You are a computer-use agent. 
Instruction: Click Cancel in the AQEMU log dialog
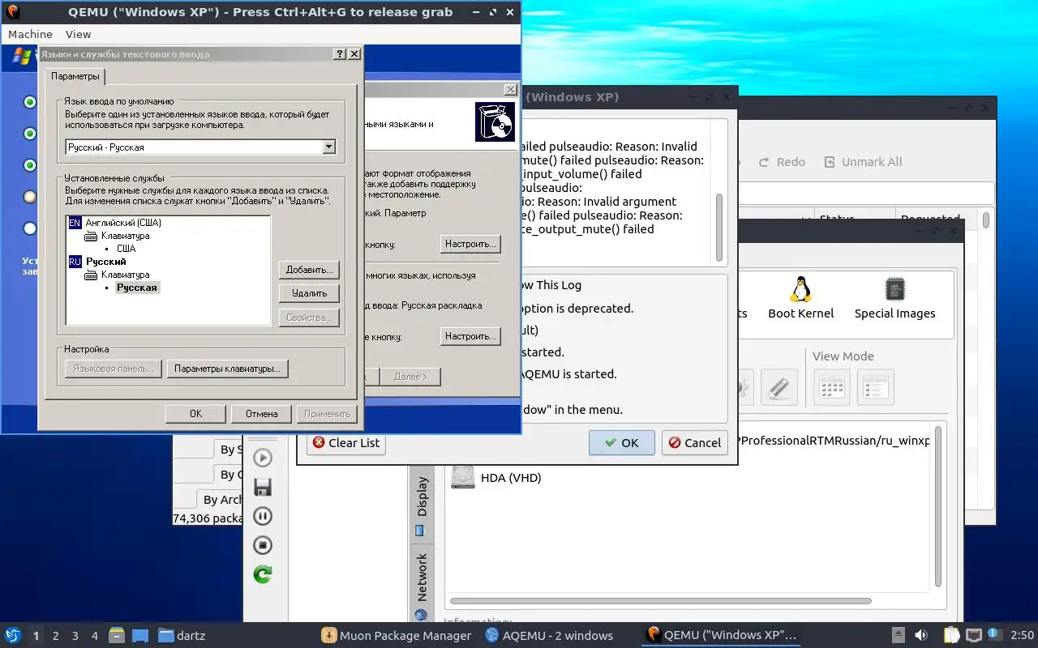click(x=694, y=442)
